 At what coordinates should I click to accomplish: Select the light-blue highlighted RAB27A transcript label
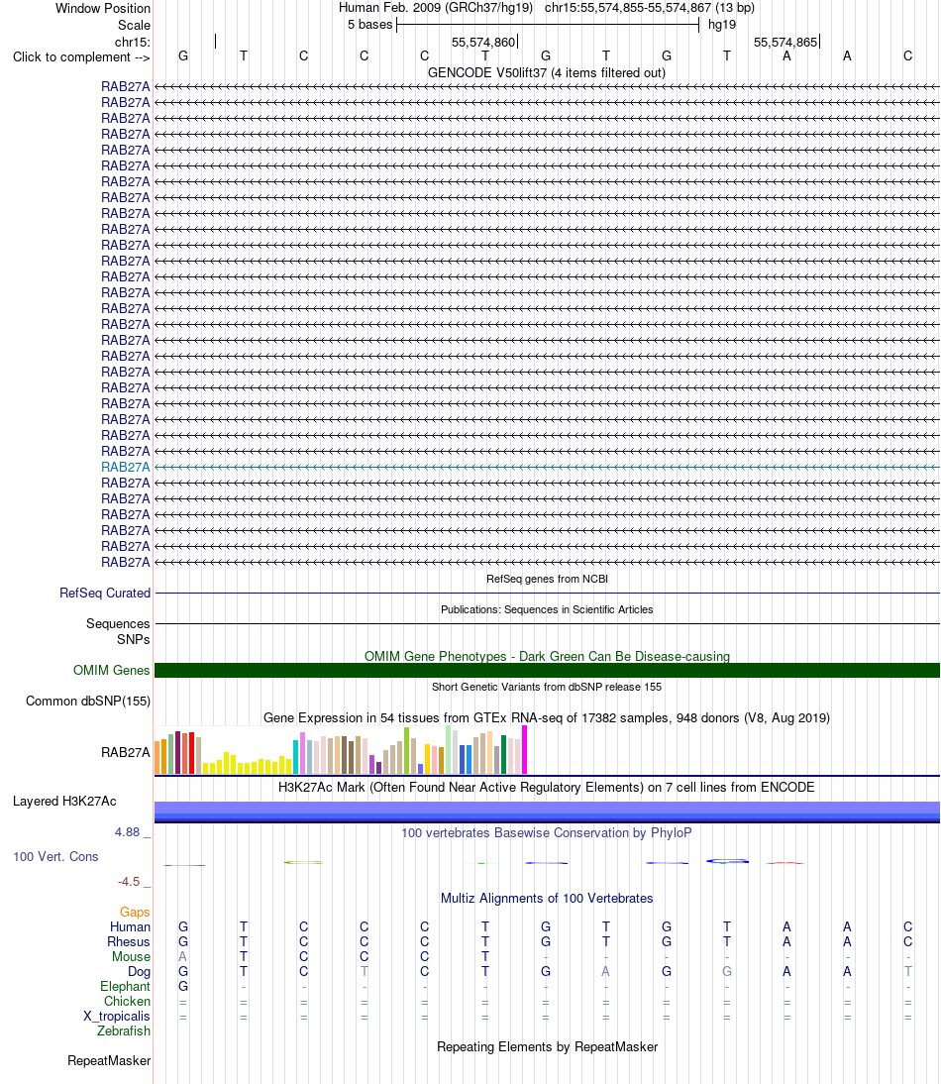(125, 468)
